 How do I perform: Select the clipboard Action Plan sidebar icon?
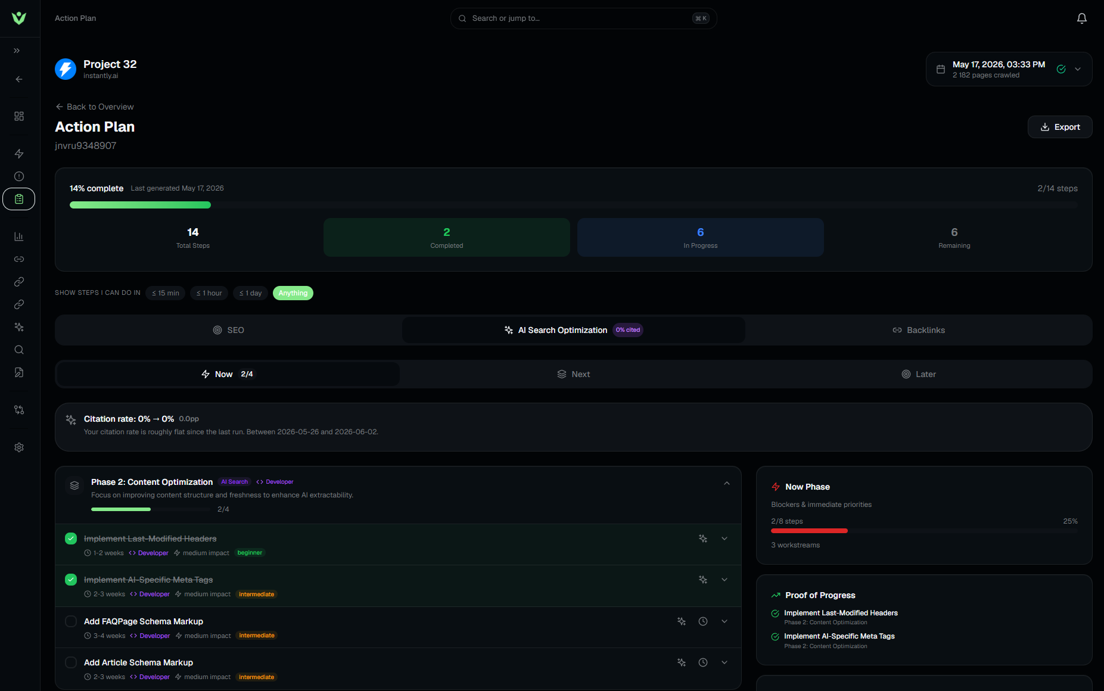click(x=19, y=199)
